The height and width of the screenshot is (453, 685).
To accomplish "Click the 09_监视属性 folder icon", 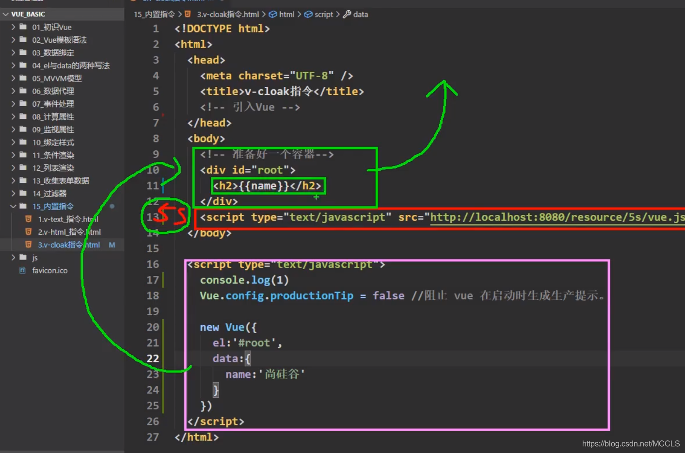I will 23,129.
